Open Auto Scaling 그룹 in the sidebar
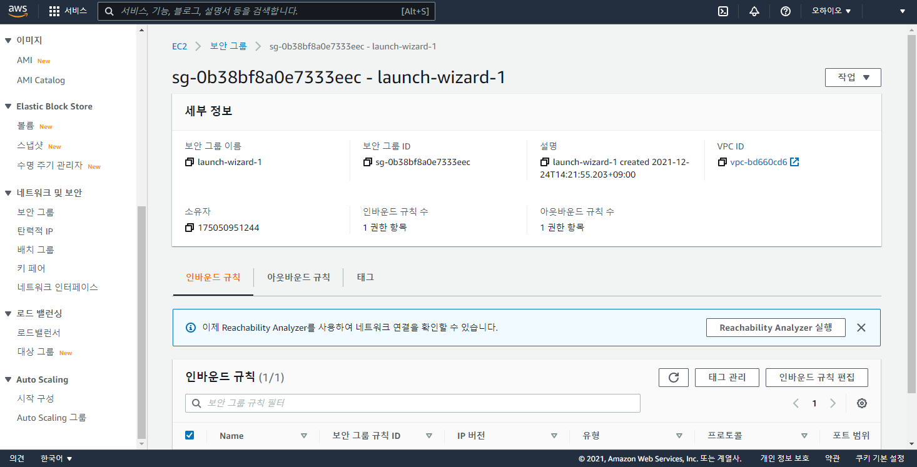 coord(51,418)
